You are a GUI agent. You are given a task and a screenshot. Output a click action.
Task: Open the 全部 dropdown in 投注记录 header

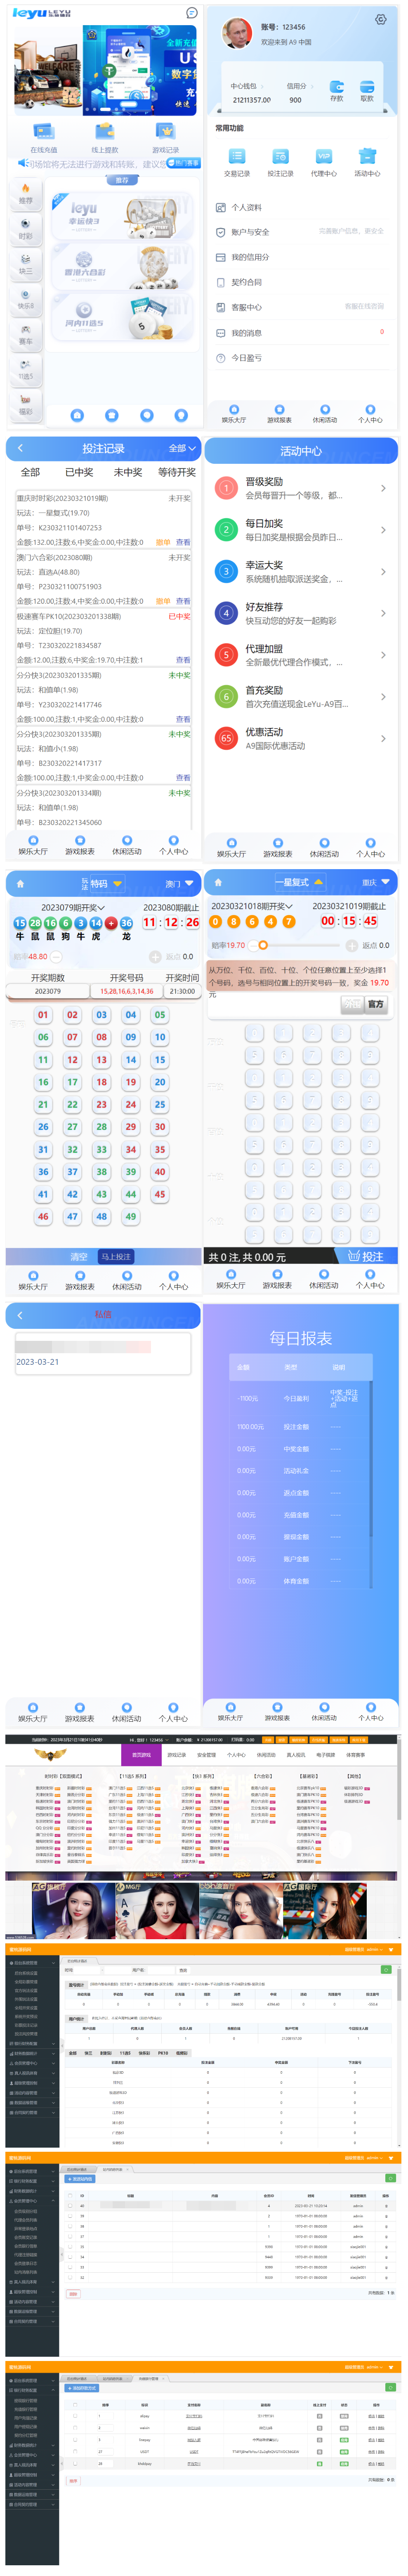pyautogui.click(x=182, y=448)
